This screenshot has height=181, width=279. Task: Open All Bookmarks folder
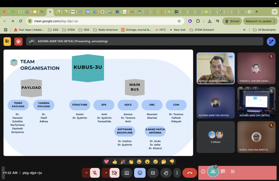264,30
